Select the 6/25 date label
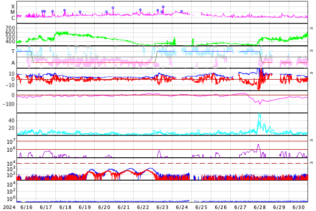The image size is (316, 211). (201, 208)
